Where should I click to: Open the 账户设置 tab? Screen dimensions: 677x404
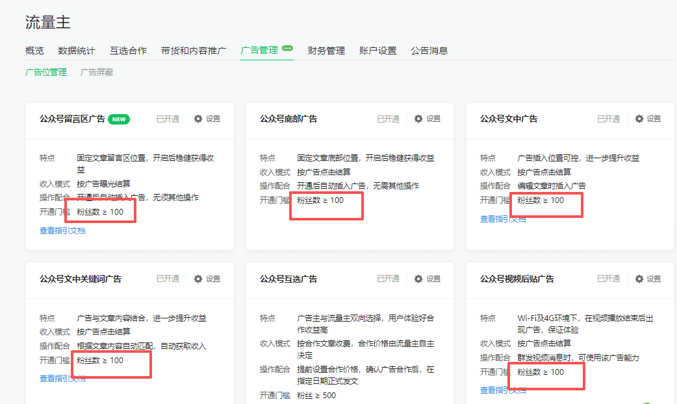tap(377, 50)
